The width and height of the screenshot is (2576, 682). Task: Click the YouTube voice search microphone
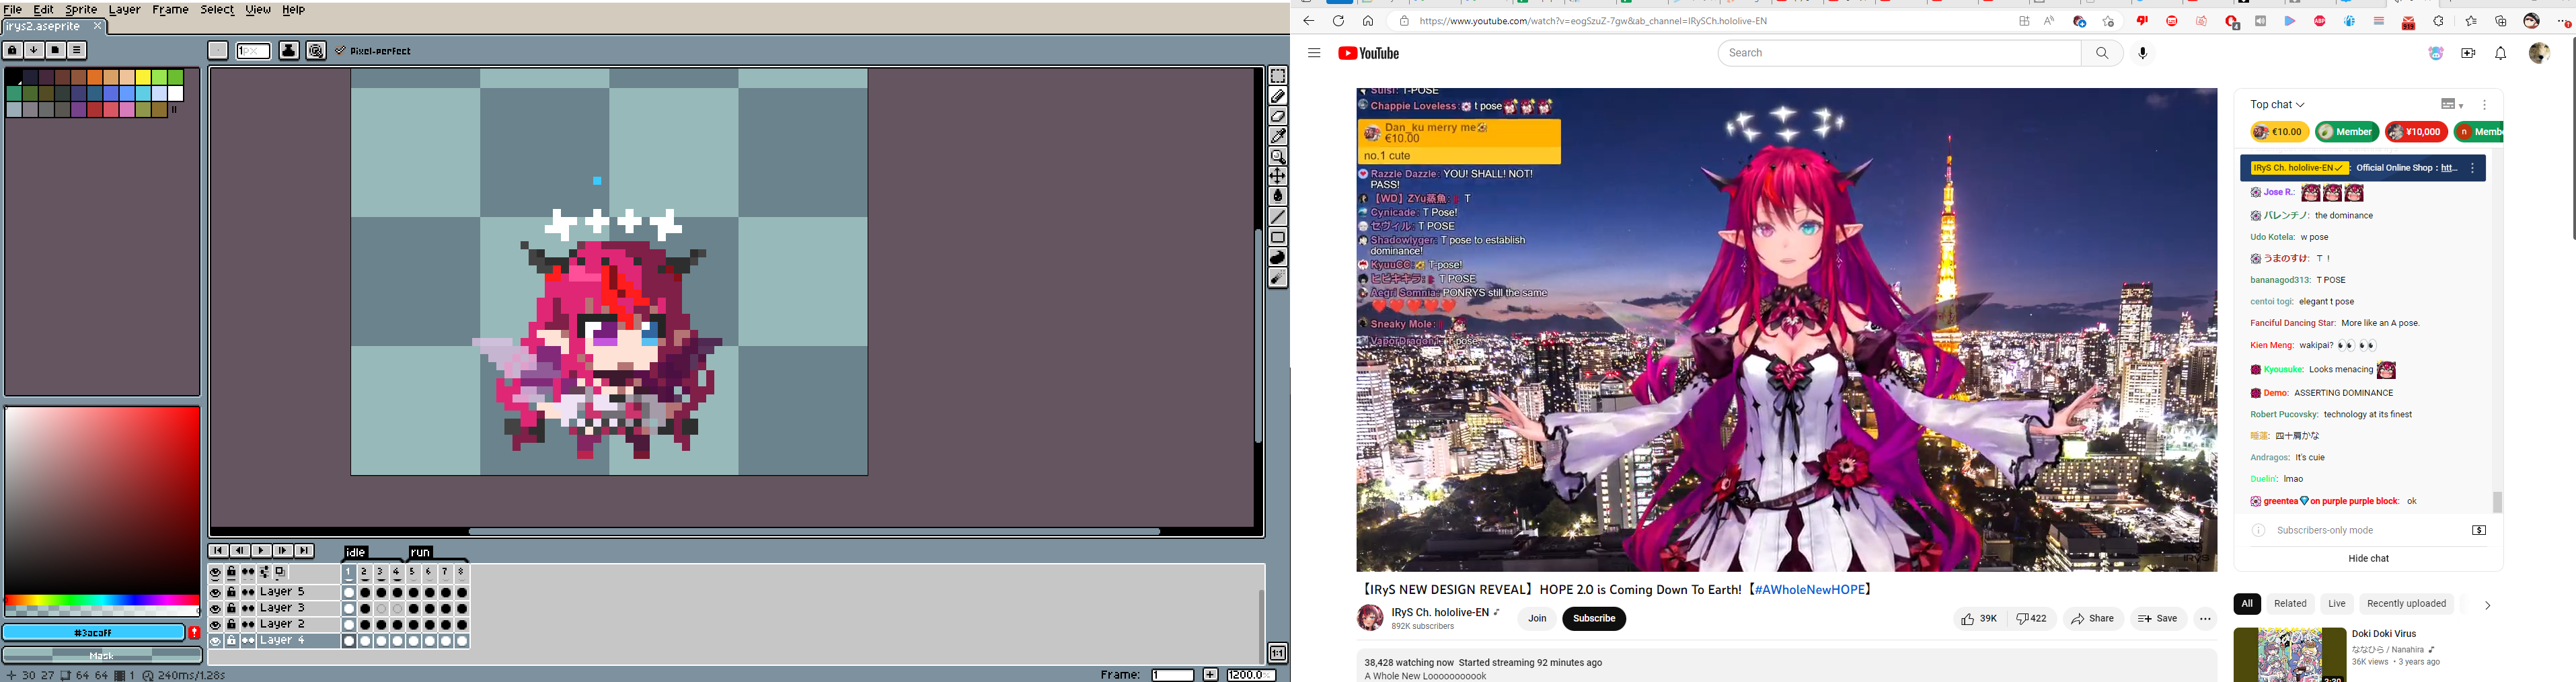2142,53
